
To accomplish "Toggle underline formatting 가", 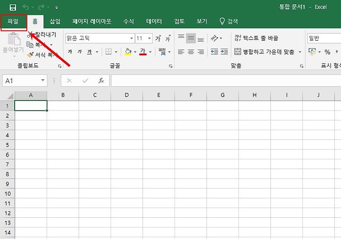I will [x=90, y=51].
